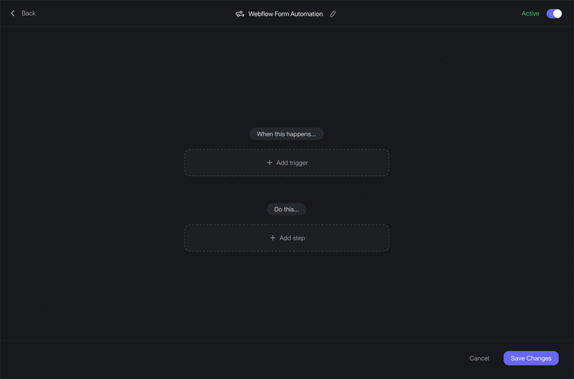
Task: Click the Back label text
Action: [x=29, y=13]
